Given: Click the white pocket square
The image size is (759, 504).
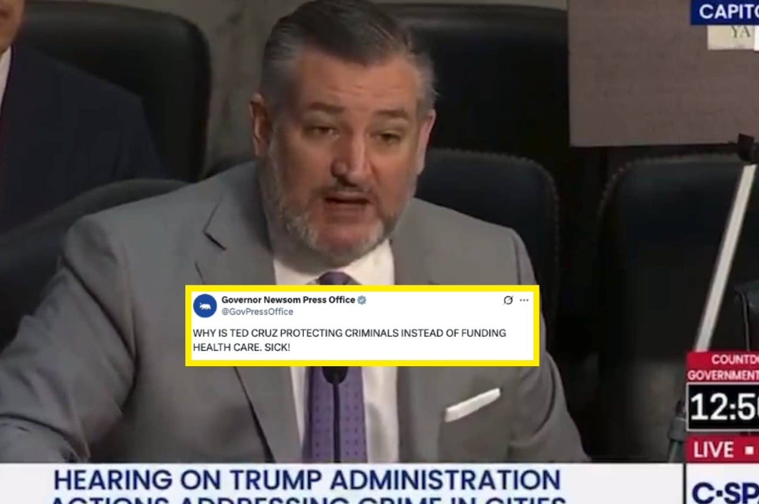Looking at the screenshot, I should pos(472,404).
